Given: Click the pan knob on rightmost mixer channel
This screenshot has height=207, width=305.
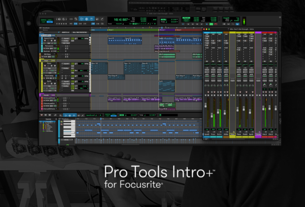Looking at the screenshot, I should 270,86.
